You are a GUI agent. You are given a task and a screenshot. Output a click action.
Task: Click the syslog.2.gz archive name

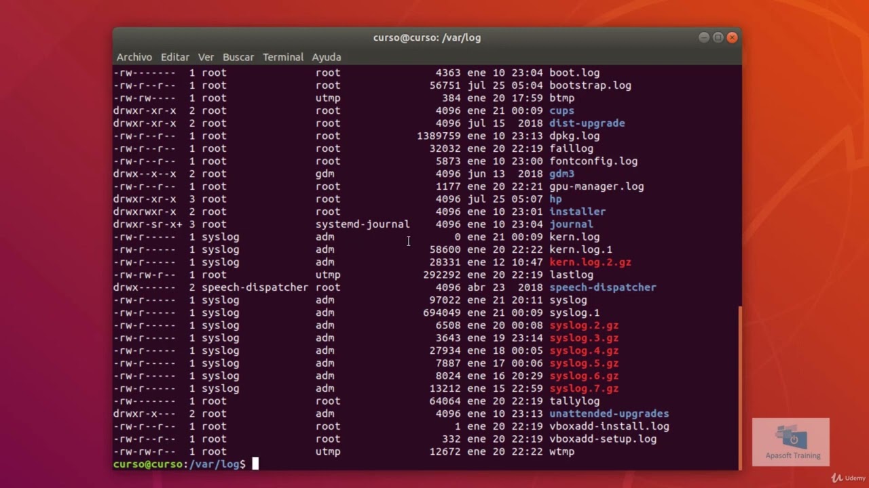(584, 325)
